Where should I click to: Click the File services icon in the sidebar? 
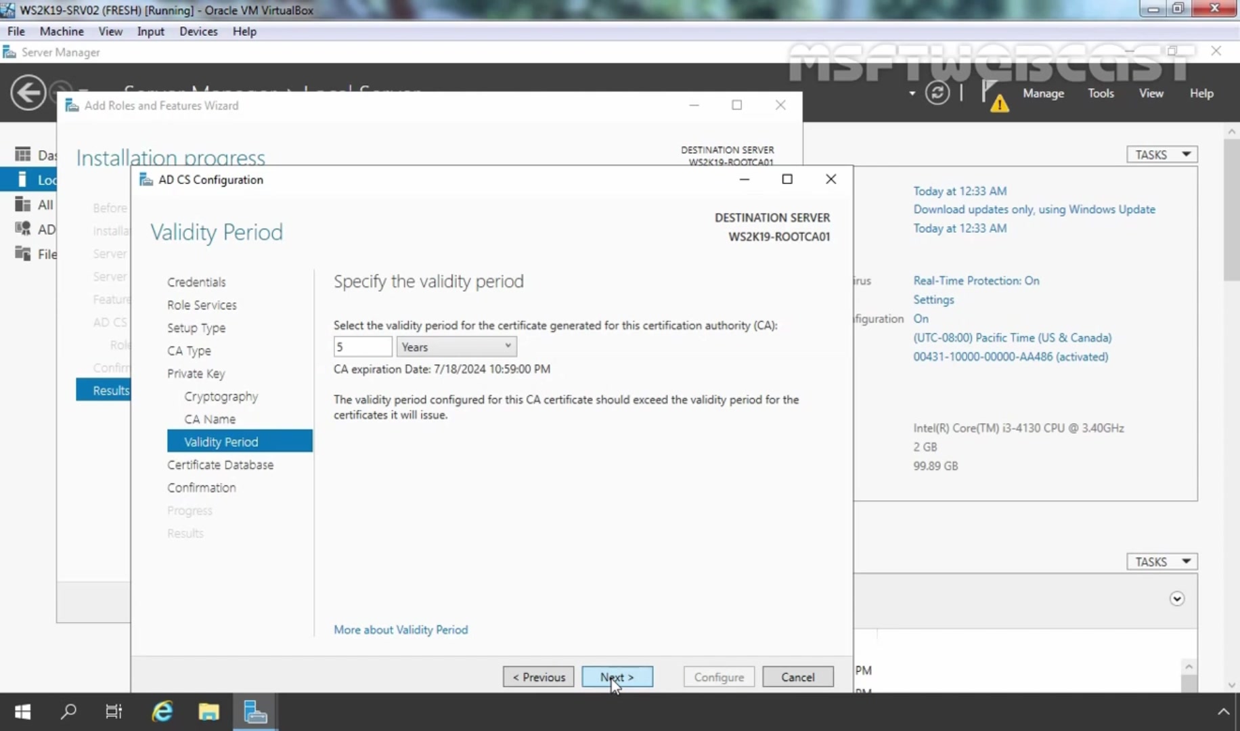click(x=23, y=254)
